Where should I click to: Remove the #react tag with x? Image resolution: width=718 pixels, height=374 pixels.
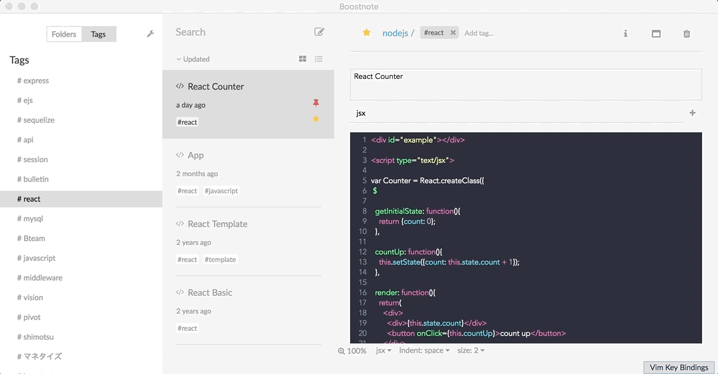coord(453,33)
